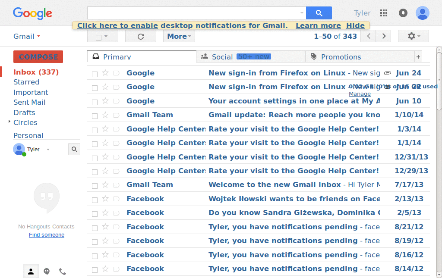Open the Personal label
The height and width of the screenshot is (278, 442).
tap(28, 136)
